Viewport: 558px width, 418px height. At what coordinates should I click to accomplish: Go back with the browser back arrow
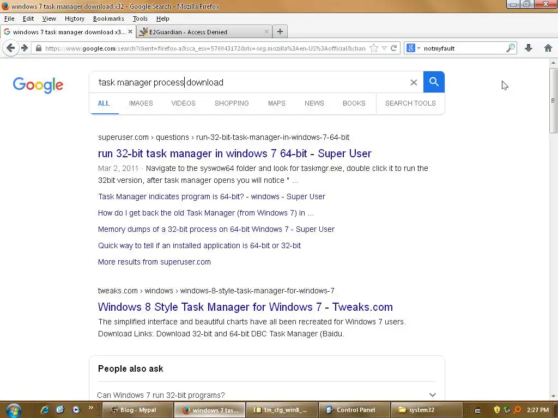(11, 48)
